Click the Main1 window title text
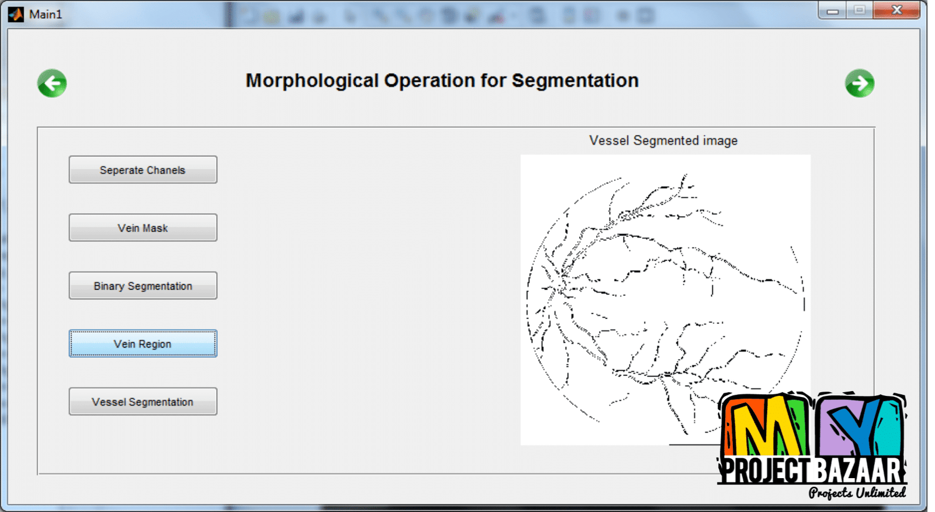The width and height of the screenshot is (935, 512). pos(46,14)
